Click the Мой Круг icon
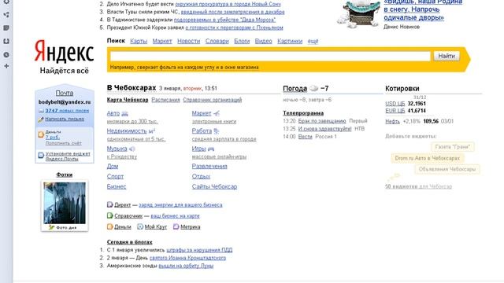This screenshot has height=283, width=504. click(x=140, y=226)
